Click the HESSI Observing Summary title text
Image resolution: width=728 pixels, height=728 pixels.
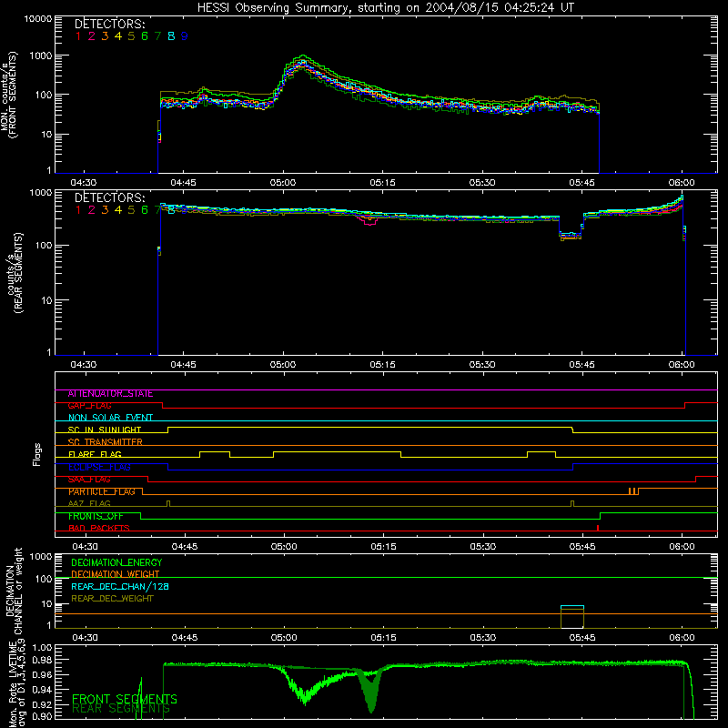coord(385,8)
